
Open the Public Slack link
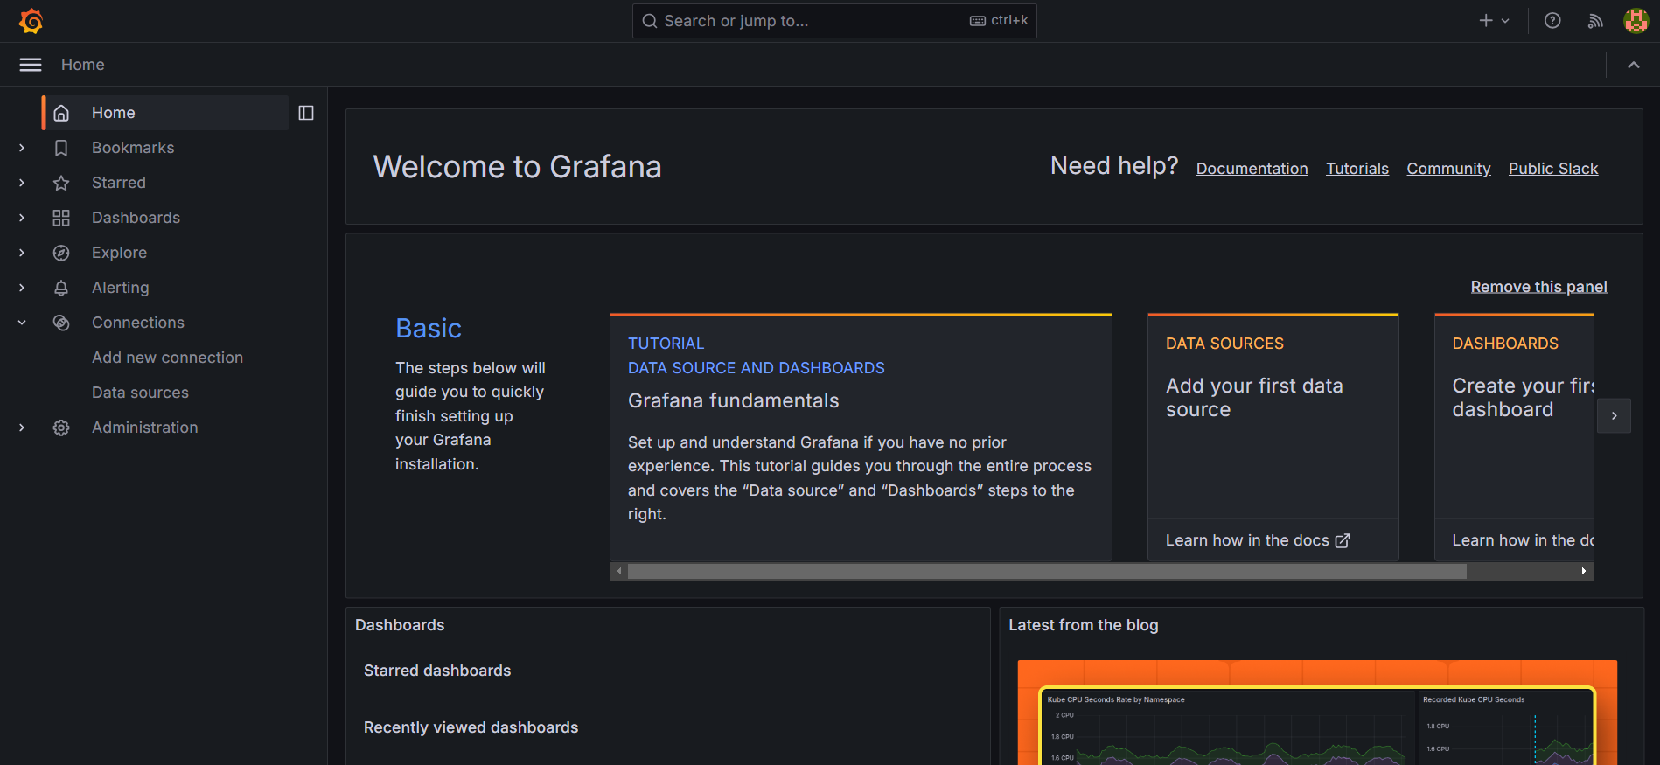pos(1553,169)
